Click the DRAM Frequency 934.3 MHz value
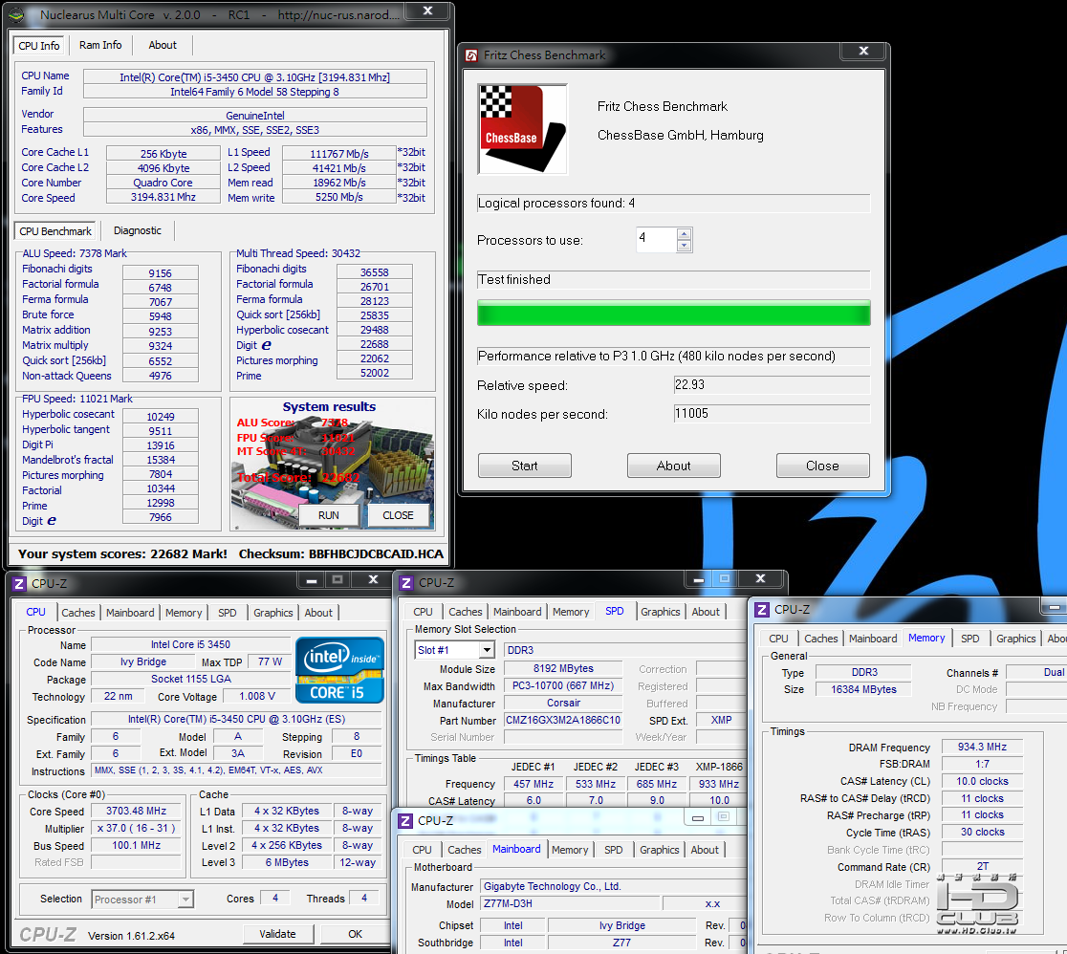Viewport: 1067px width, 954px height. 982,748
